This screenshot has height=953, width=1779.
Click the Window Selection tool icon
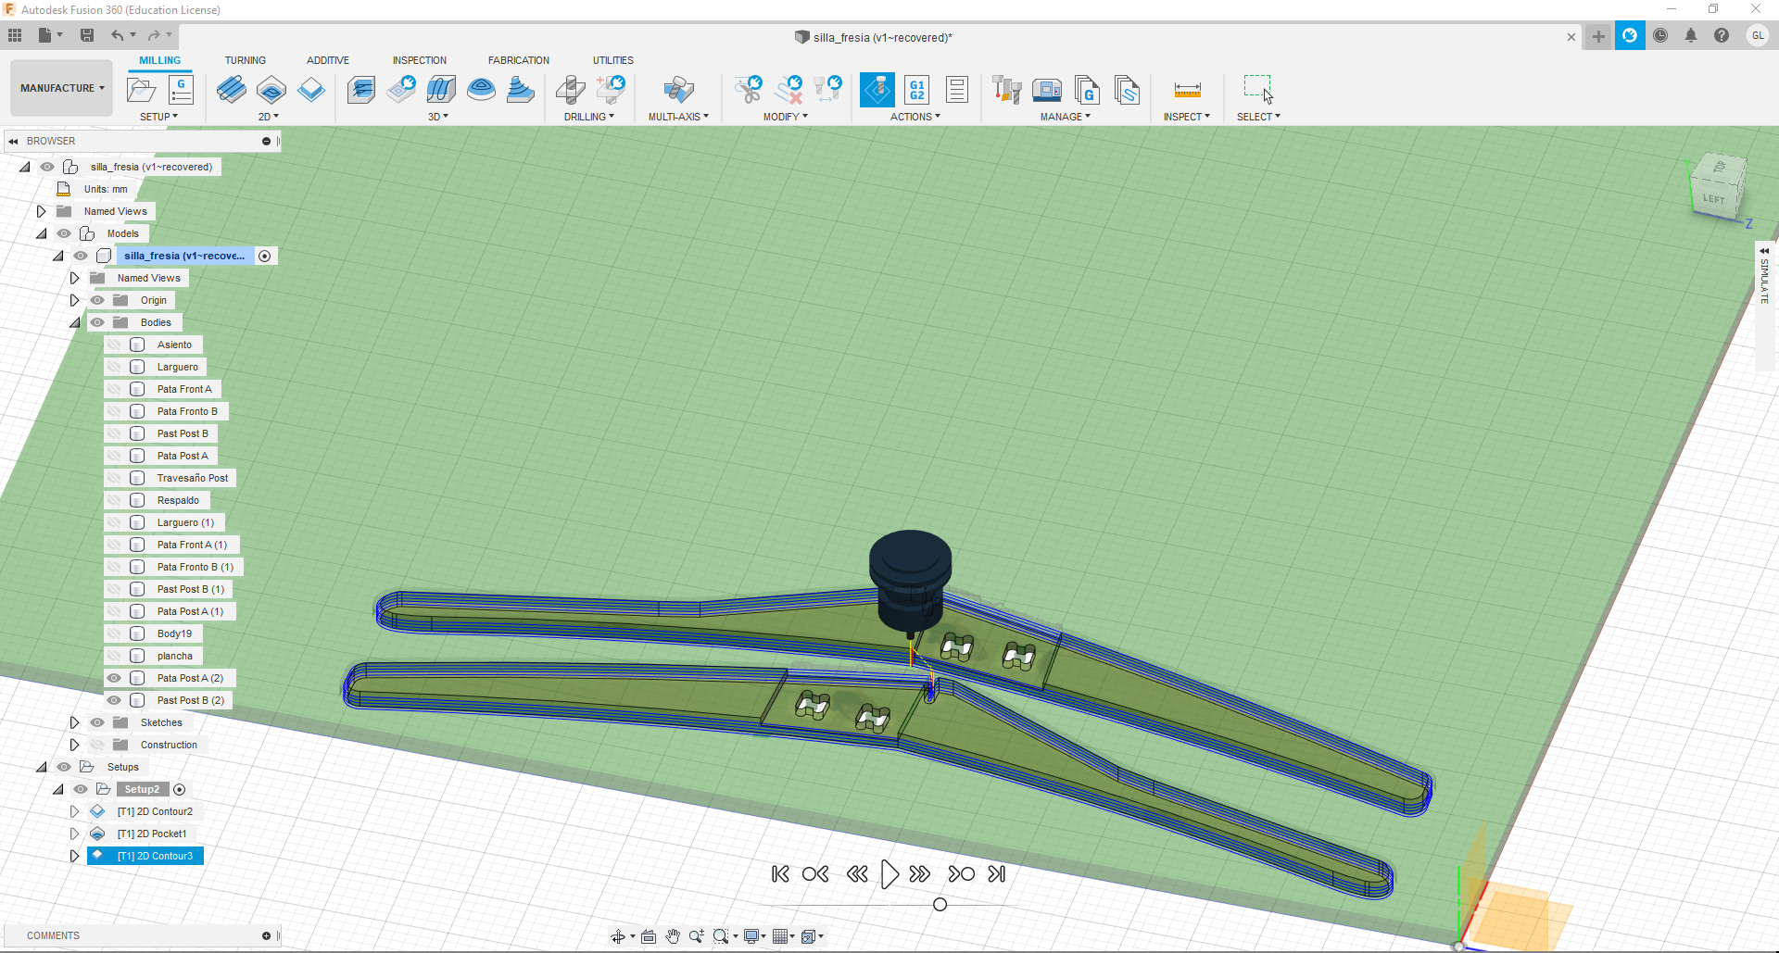coord(1258,89)
